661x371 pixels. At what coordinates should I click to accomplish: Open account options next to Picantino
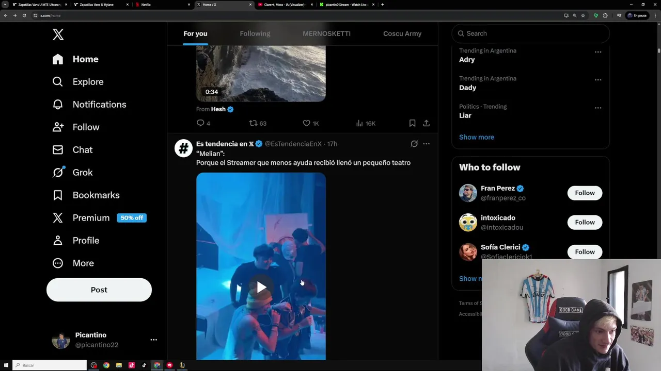pos(153,340)
